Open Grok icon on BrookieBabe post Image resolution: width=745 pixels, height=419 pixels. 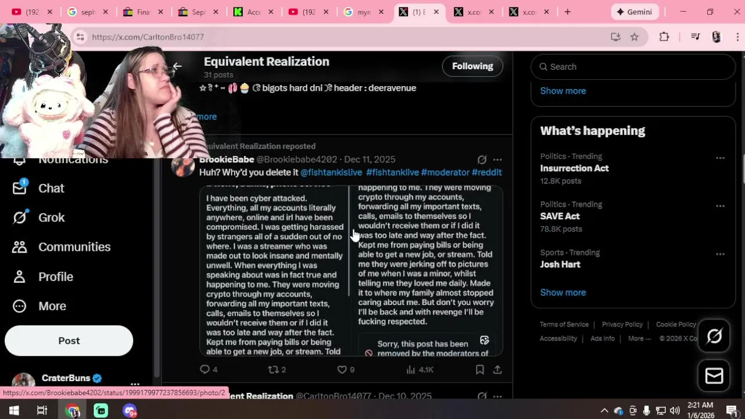(x=482, y=159)
